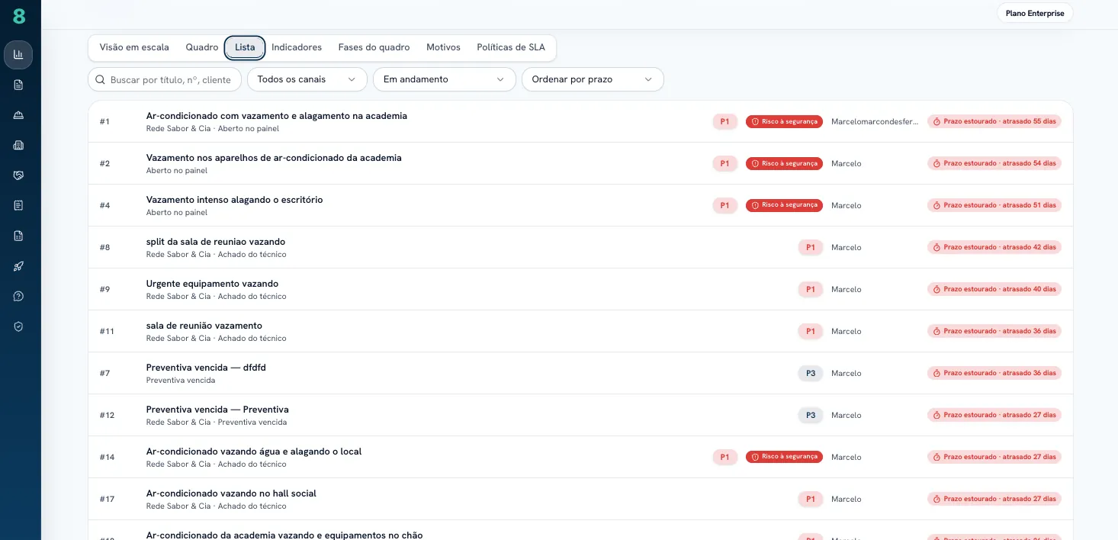The width and height of the screenshot is (1118, 540).
Task: Click ticket number #14
Action: [x=107, y=457]
